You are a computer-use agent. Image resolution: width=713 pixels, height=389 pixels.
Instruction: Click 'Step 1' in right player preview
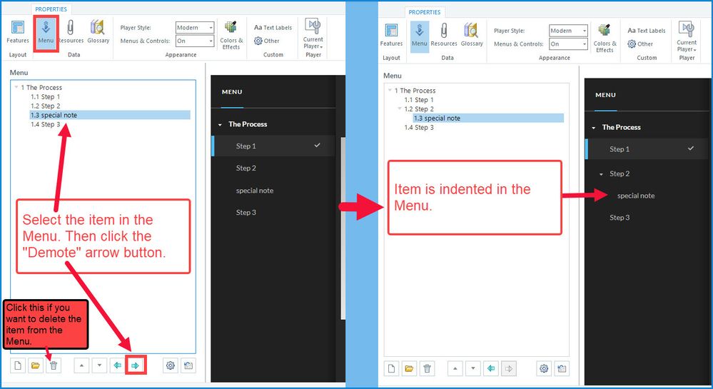pyautogui.click(x=620, y=149)
